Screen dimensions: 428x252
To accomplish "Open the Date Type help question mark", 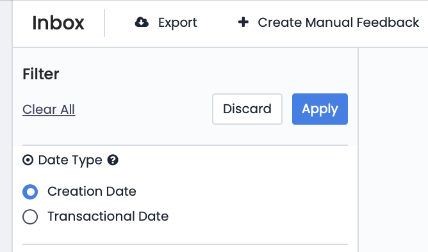I will point(113,160).
